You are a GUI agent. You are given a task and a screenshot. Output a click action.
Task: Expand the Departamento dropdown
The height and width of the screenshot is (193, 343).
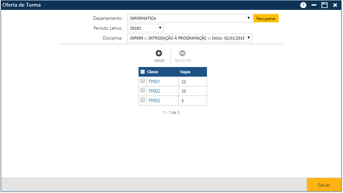[190, 18]
